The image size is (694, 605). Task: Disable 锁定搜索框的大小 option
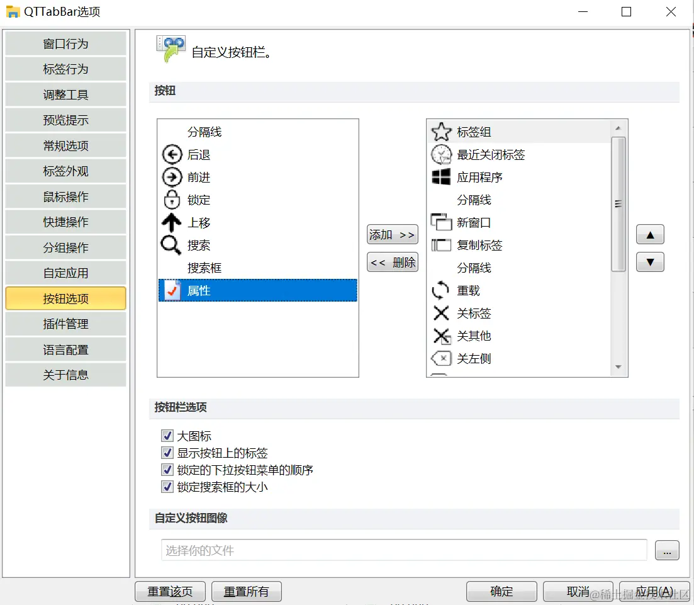point(167,487)
